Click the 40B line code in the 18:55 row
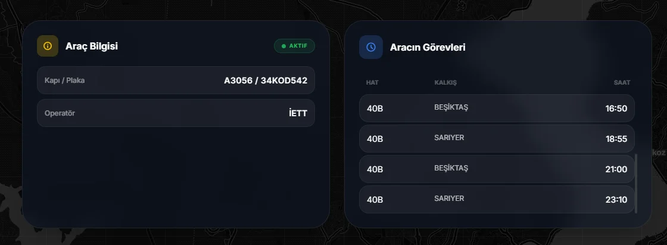Image resolution: width=667 pixels, height=245 pixels. click(x=375, y=139)
